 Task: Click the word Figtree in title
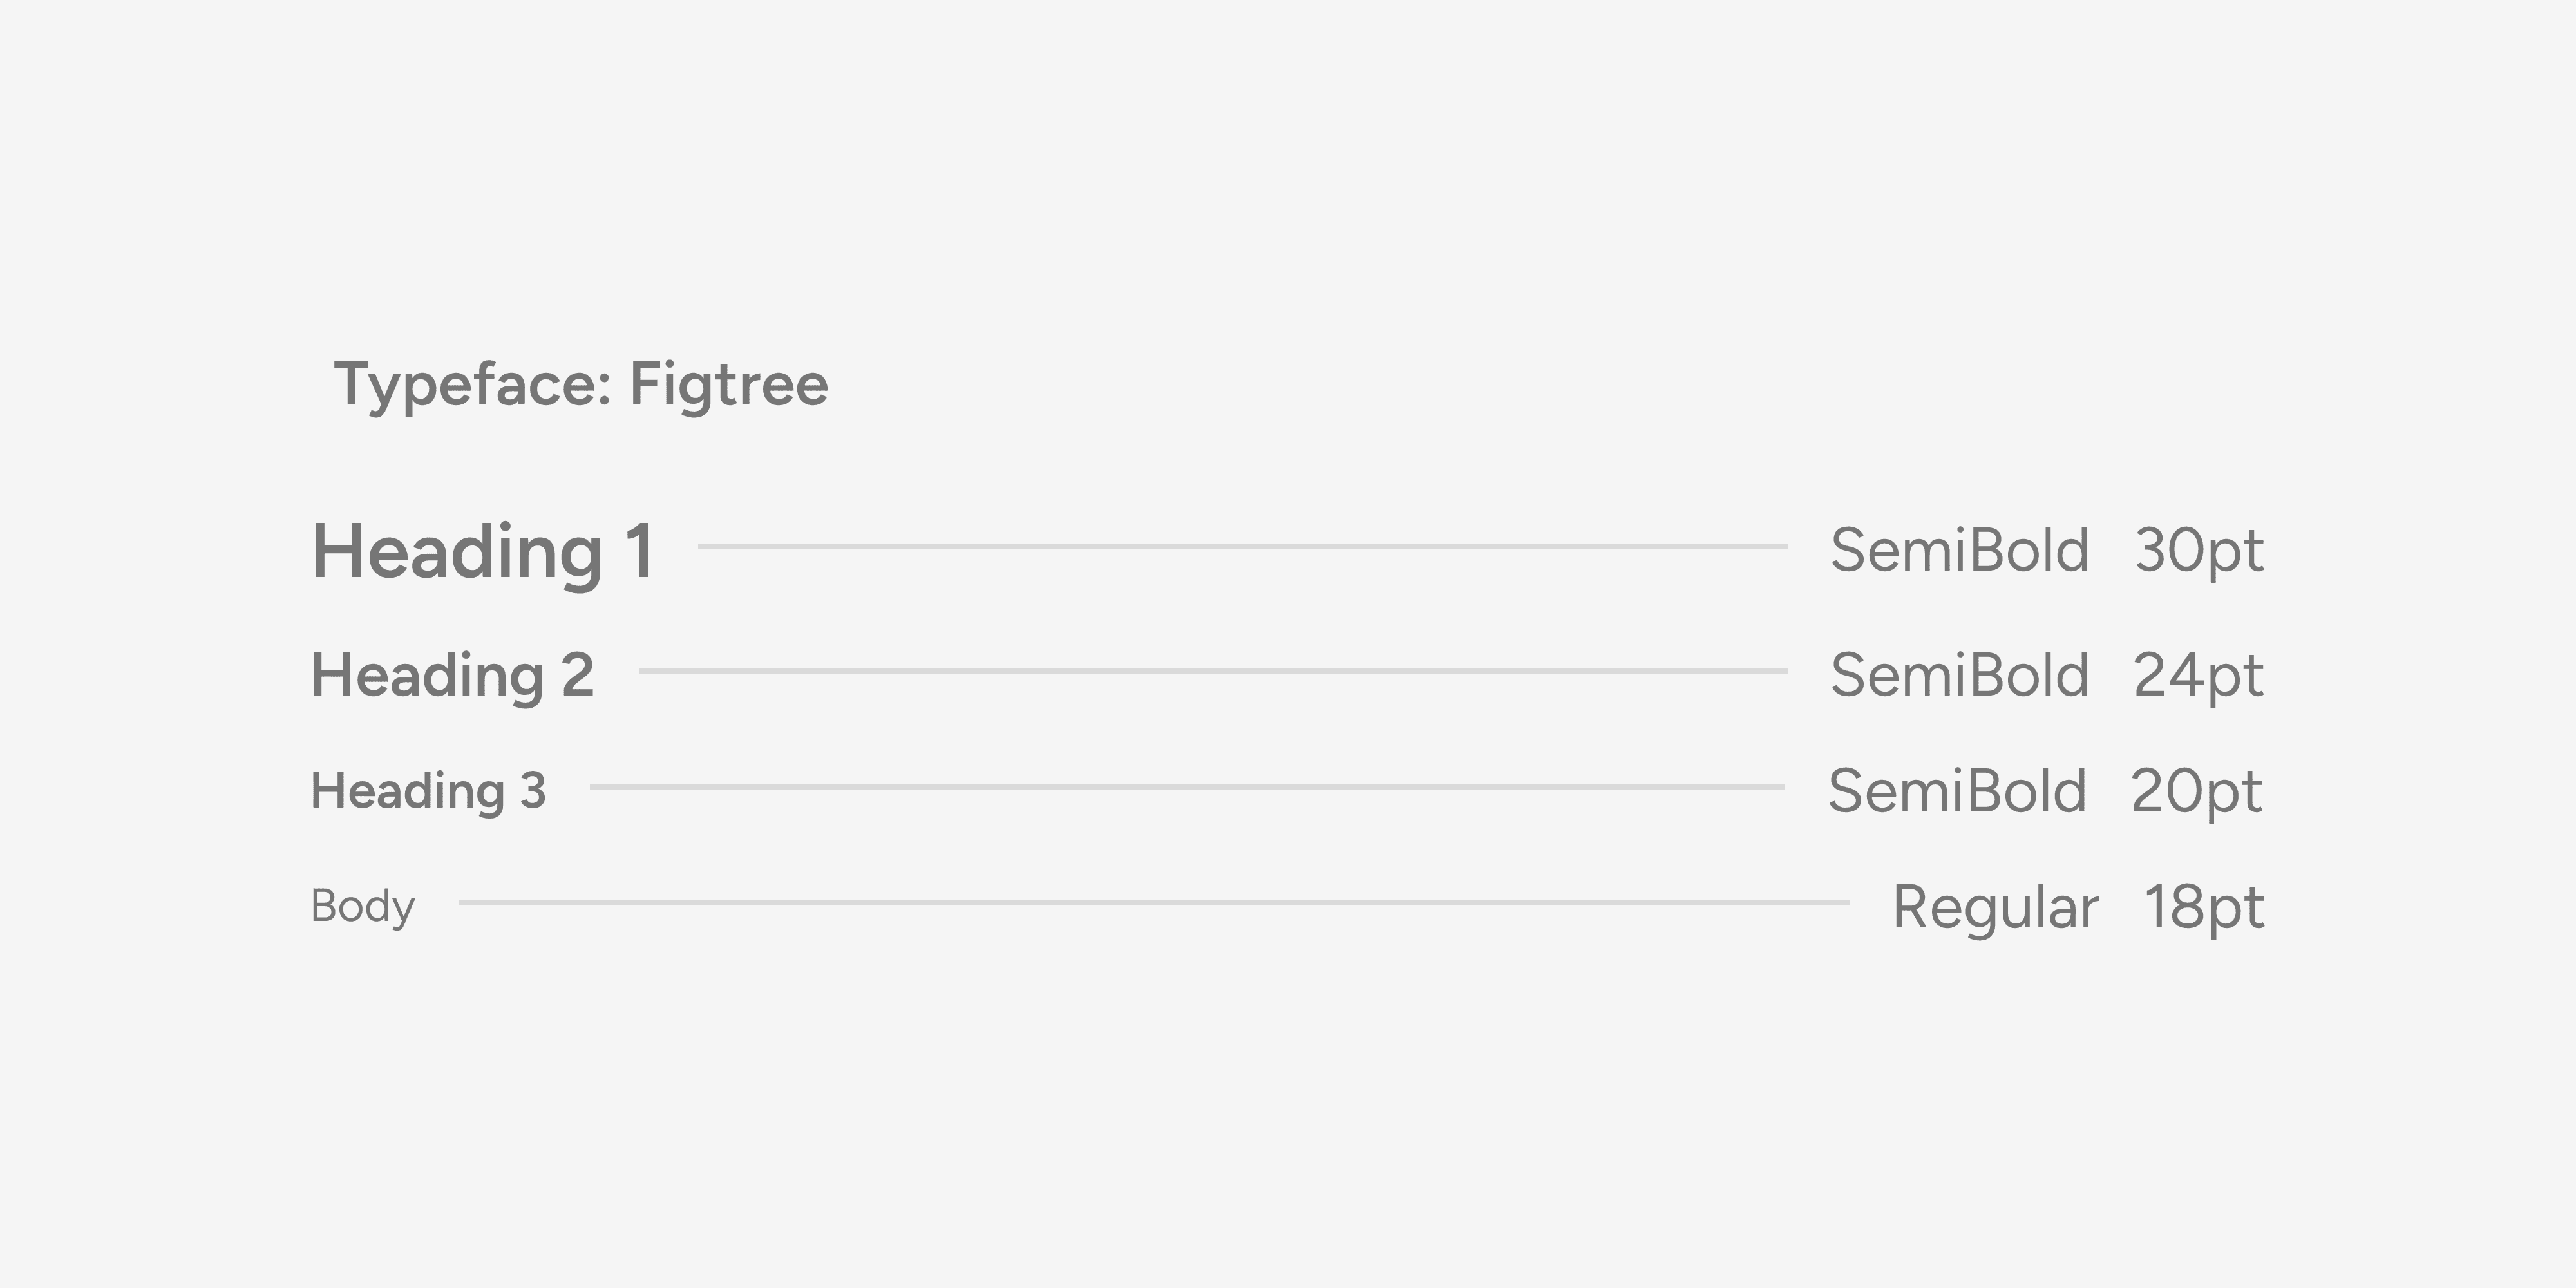tap(729, 386)
